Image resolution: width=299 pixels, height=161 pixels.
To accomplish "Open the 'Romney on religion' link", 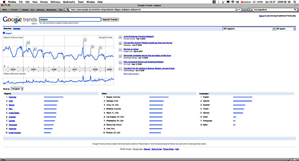I will click(131, 49).
